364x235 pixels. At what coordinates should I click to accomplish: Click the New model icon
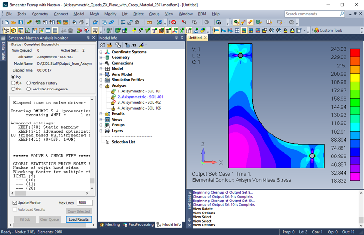(x=7, y=22)
